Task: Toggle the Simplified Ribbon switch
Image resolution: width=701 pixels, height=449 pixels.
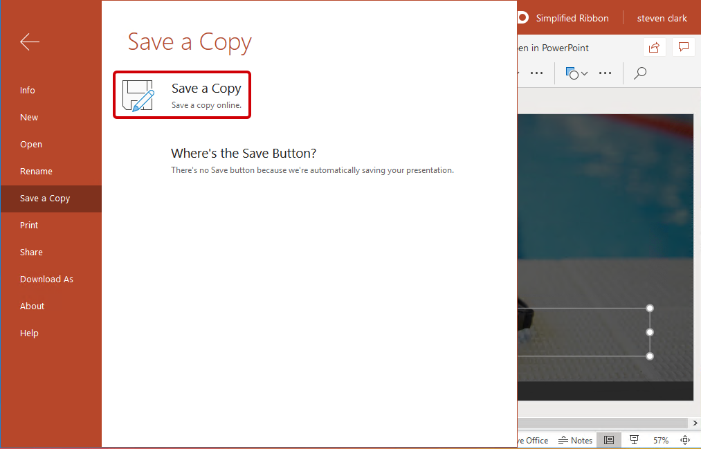Action: 523,18
